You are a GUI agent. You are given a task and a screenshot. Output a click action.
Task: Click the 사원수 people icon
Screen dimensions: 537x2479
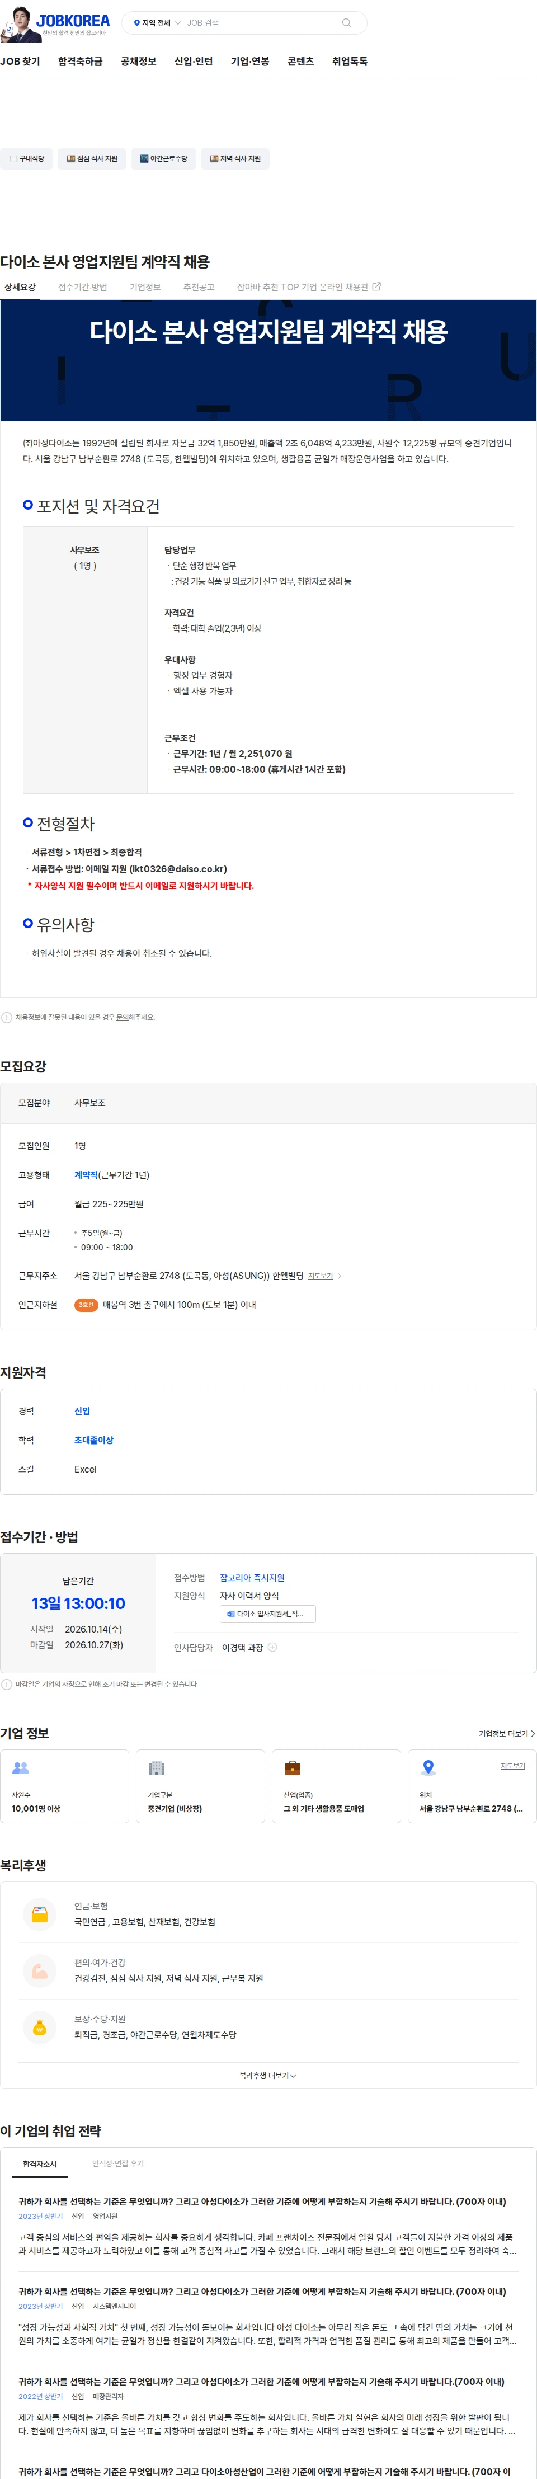(x=20, y=1769)
